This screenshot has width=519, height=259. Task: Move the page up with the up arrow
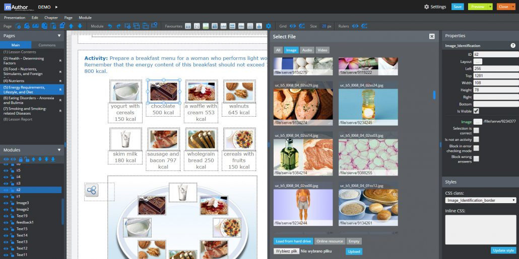click(x=71, y=26)
